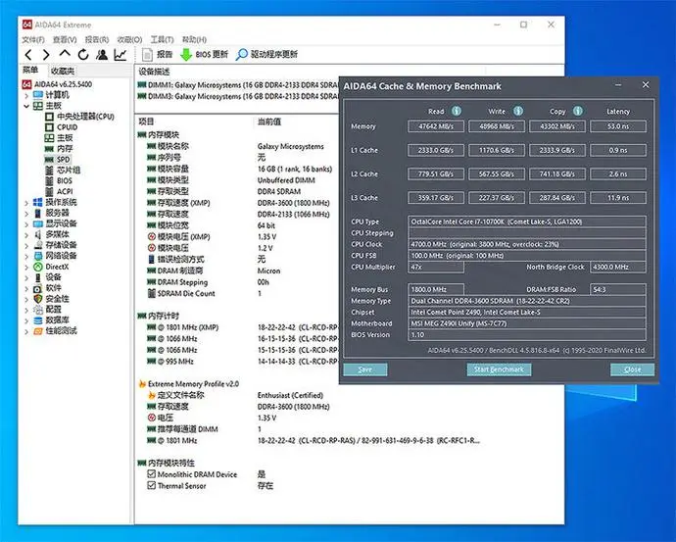Expand the 性能测试 tree node
Viewport: 676px width, 542px height.
[x=26, y=331]
